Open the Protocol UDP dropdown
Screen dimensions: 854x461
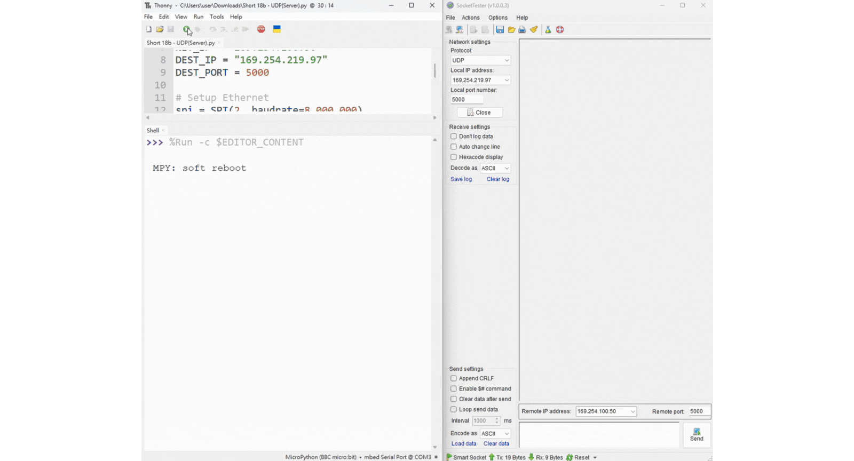point(480,60)
